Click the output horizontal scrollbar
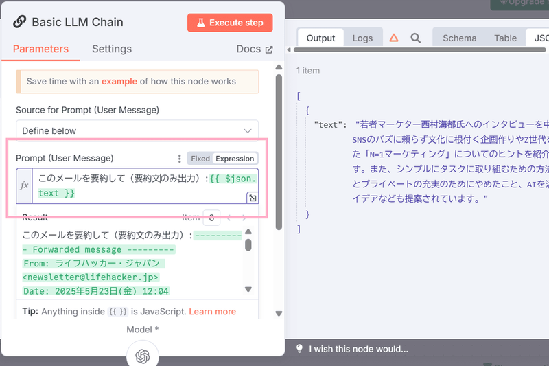This screenshot has height=366, width=549. click(420, 49)
